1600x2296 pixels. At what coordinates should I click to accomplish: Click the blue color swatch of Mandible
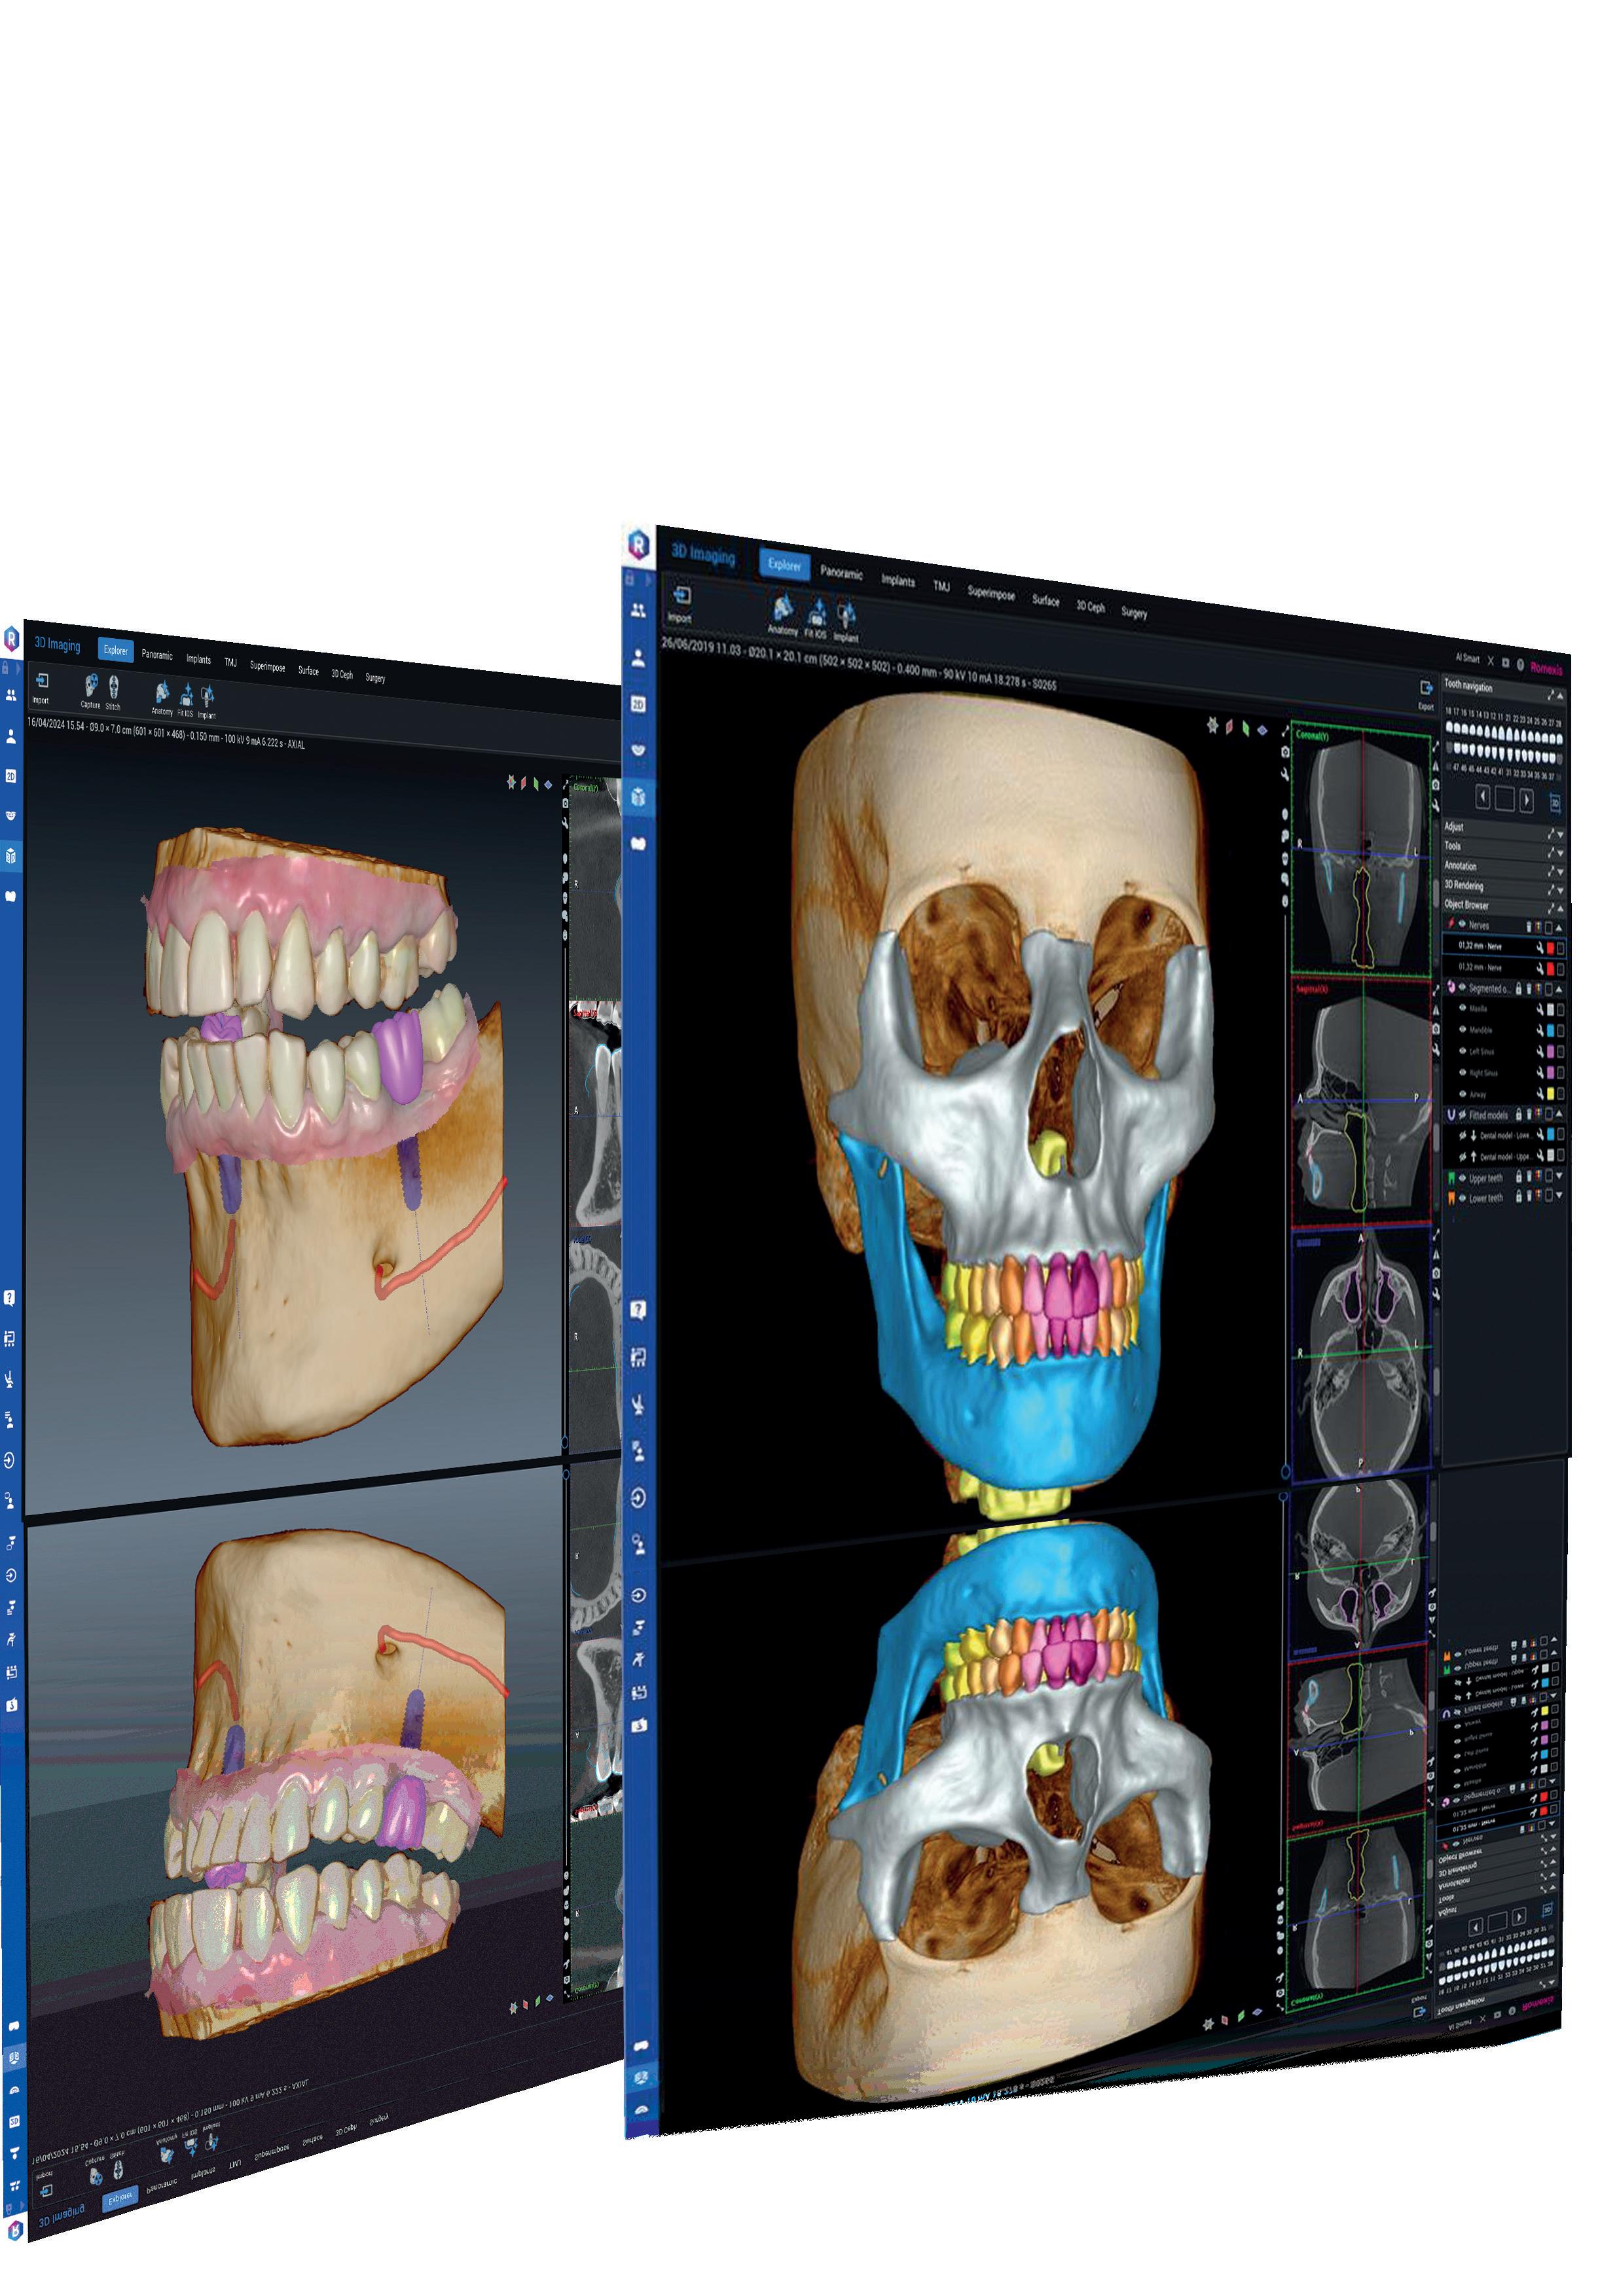tap(1551, 1031)
